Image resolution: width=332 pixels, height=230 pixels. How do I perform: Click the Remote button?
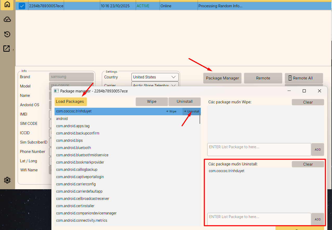click(x=263, y=78)
